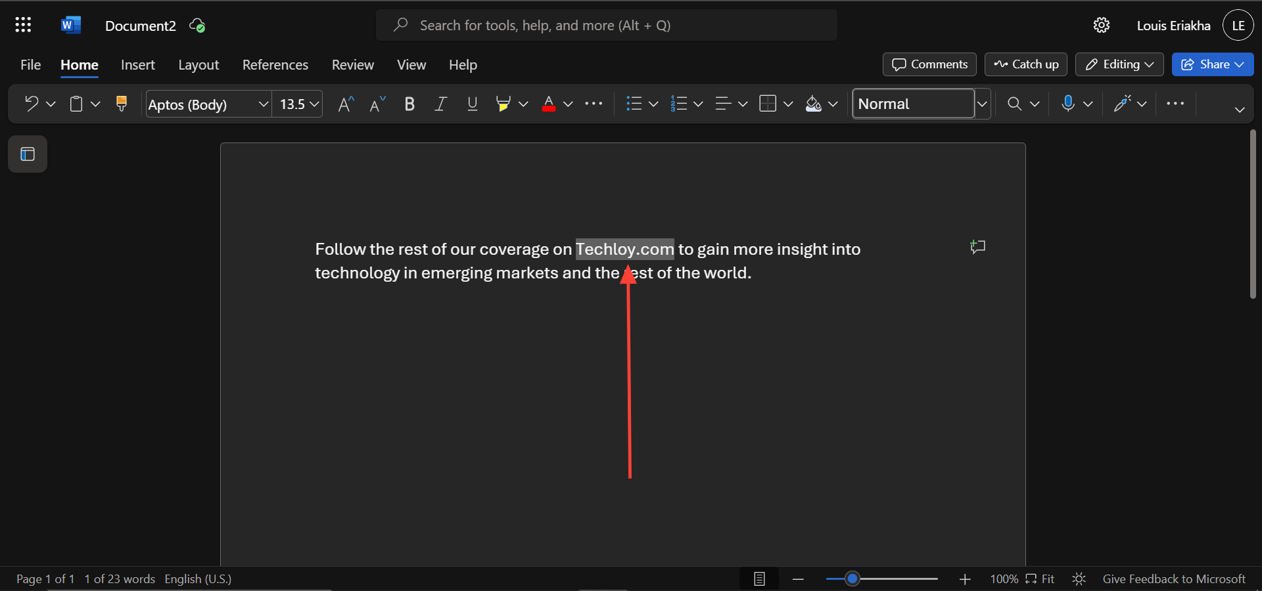The image size is (1262, 591).
Task: Open the References ribbon tab
Action: coord(275,64)
